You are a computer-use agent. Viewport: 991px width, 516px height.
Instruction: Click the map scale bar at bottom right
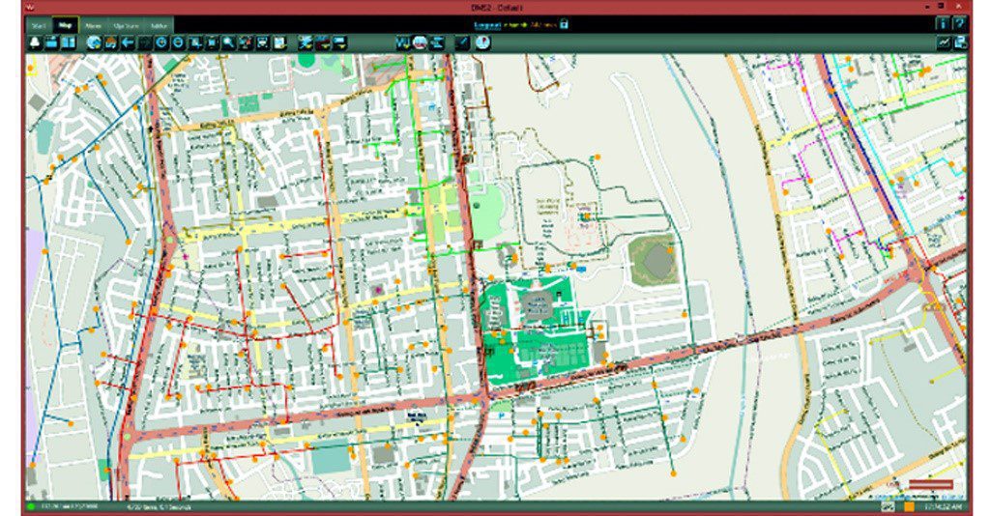click(x=931, y=485)
